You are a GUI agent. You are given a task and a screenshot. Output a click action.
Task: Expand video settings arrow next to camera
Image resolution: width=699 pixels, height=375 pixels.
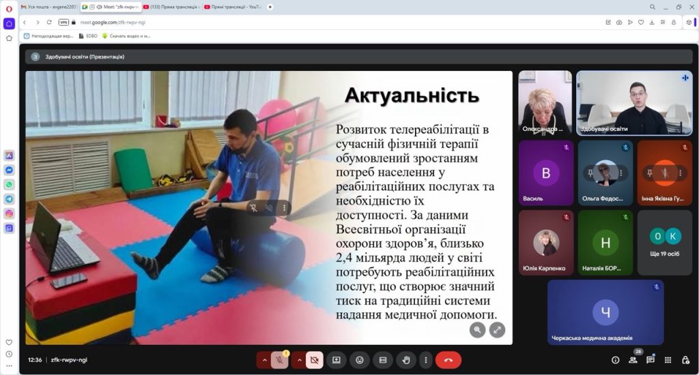point(298,360)
